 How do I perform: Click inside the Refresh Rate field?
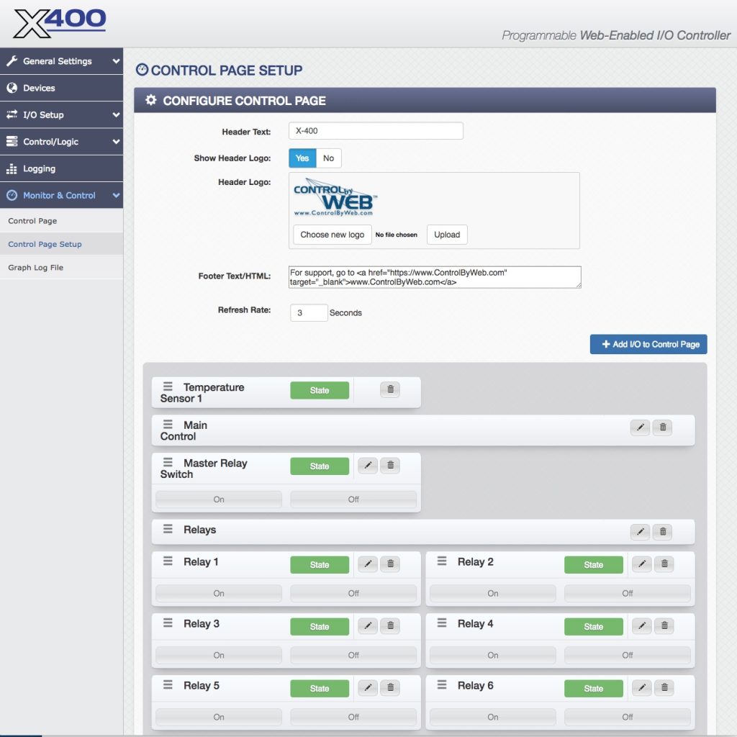coord(308,312)
